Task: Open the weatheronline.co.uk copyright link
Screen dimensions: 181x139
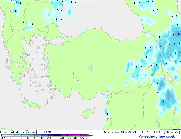Action: point(157,136)
